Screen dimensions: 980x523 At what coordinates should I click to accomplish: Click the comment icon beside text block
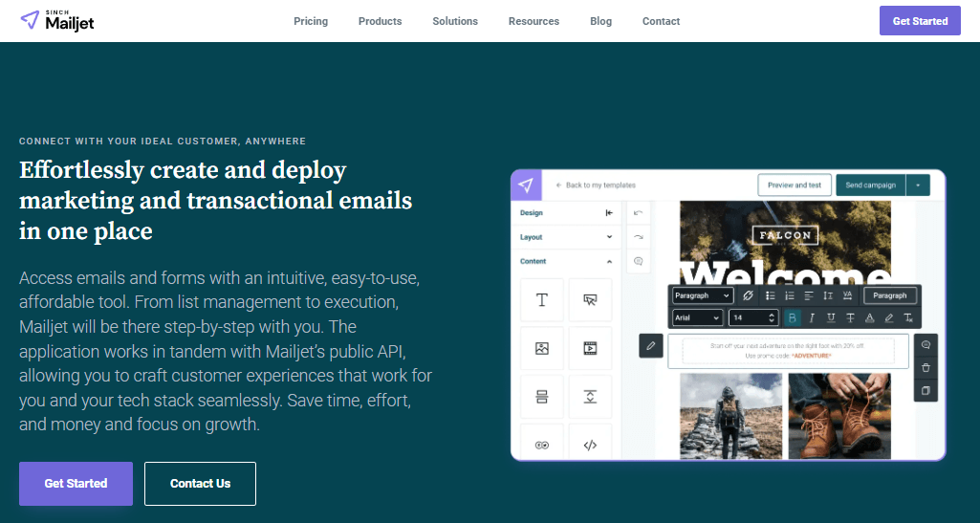click(x=926, y=345)
